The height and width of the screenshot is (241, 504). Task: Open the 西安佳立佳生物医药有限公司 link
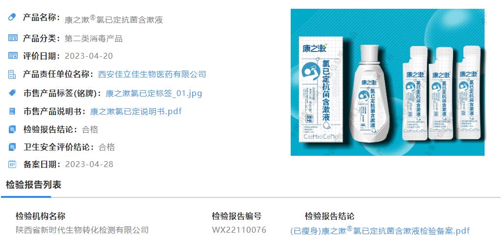[152, 74]
